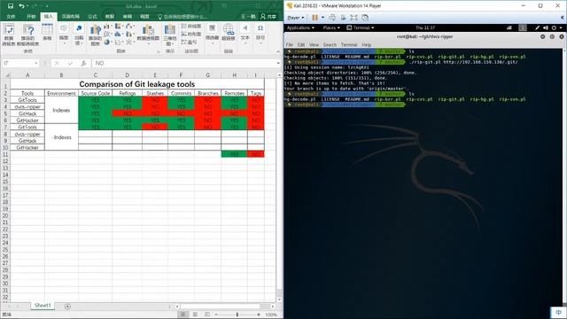This screenshot has height=319, width=567.
Task: Open Kali system power menu arrow
Action: pyautogui.click(x=561, y=27)
